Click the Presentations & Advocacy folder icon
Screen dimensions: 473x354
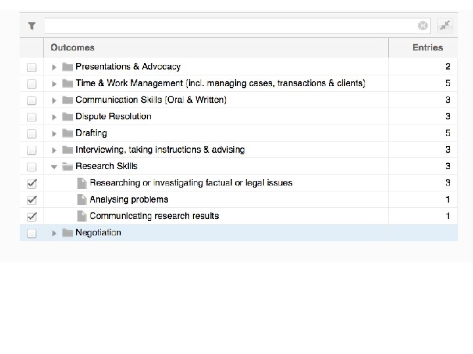coord(67,67)
